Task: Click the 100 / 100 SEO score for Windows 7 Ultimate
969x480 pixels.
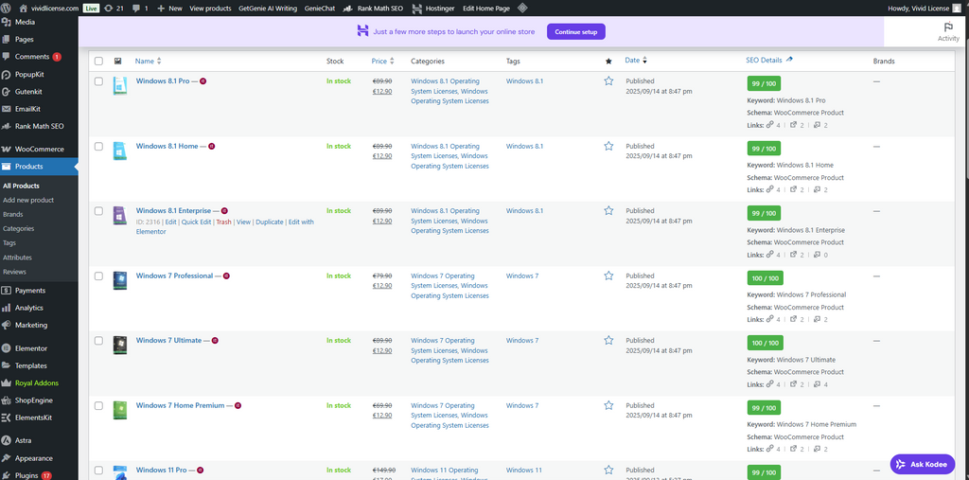Action: (x=765, y=343)
